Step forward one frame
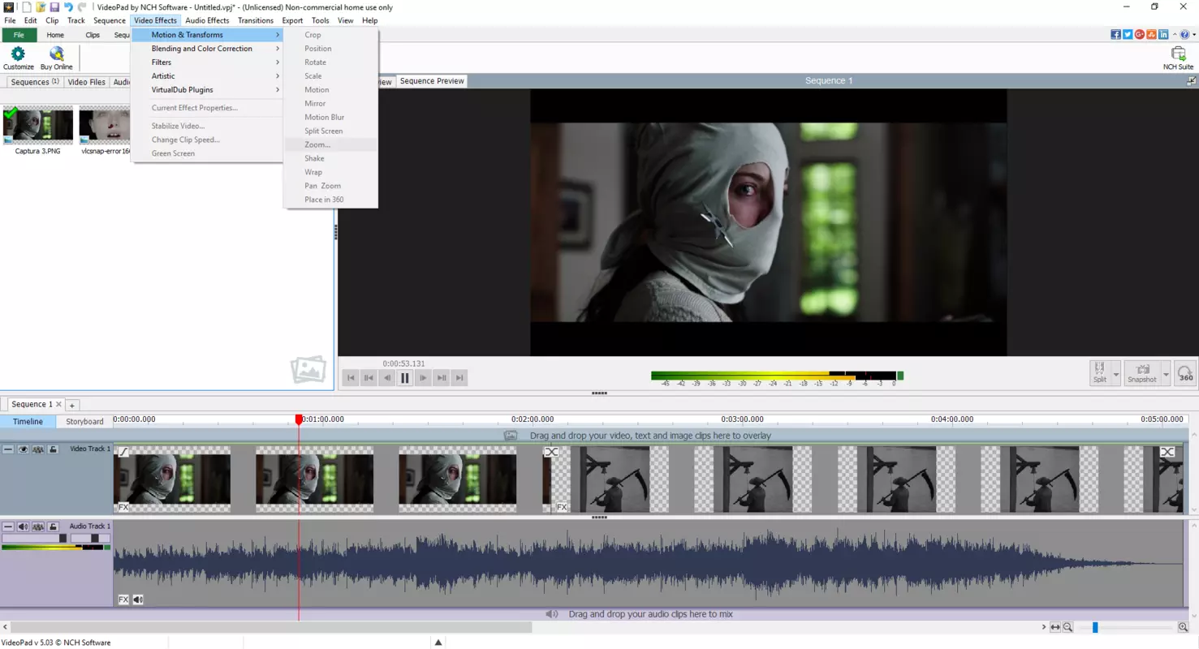1199x649 pixels. 423,377
